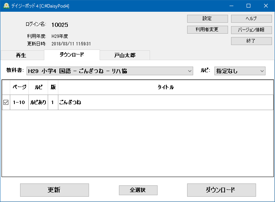Click the 更新 refresh button at bottom
Viewport: 275px width, 202px height.
(55, 190)
